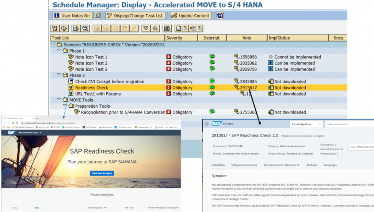Click the binoculars Find icon
Viewport: 374px width, 212px height.
tap(167, 28)
